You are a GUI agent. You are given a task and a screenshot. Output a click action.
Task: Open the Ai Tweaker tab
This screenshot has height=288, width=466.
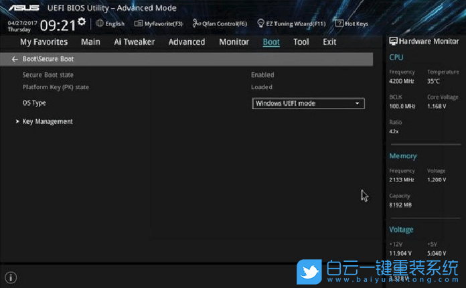pos(134,42)
